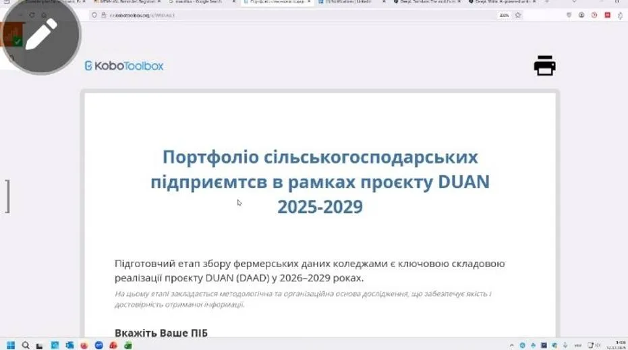Switch to the Google Search tab
Image resolution: width=628 pixels, height=350 pixels.
click(x=197, y=3)
